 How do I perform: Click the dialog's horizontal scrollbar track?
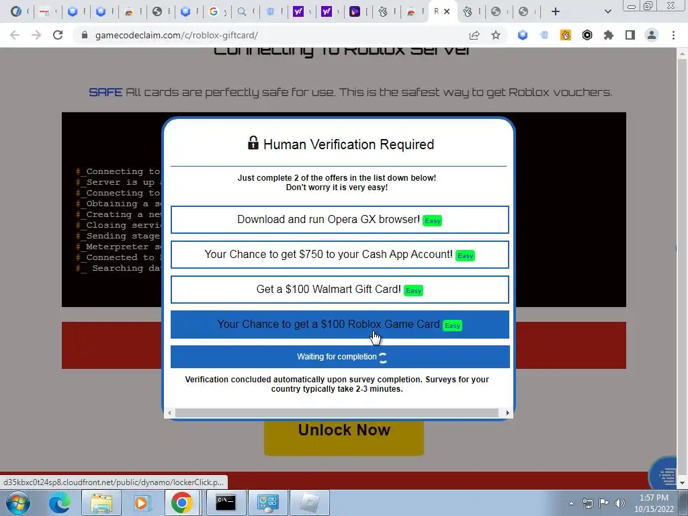point(337,413)
